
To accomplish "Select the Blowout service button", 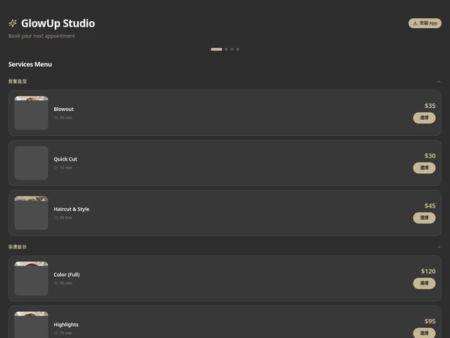I will click(x=424, y=118).
